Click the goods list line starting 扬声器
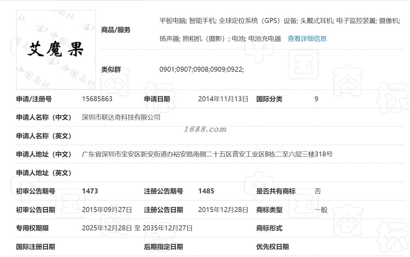This screenshot has height=257, width=410. (x=220, y=39)
